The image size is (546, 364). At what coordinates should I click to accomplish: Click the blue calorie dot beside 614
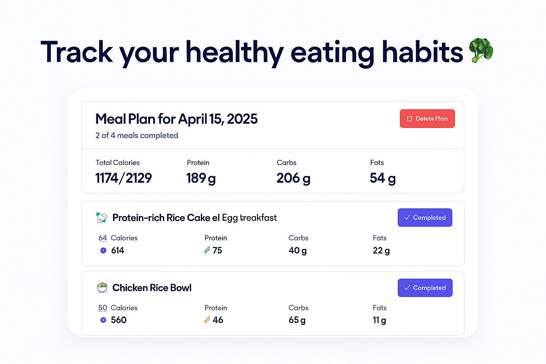[103, 250]
